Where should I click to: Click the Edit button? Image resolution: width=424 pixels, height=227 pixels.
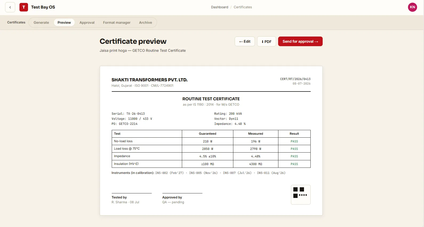tap(245, 41)
